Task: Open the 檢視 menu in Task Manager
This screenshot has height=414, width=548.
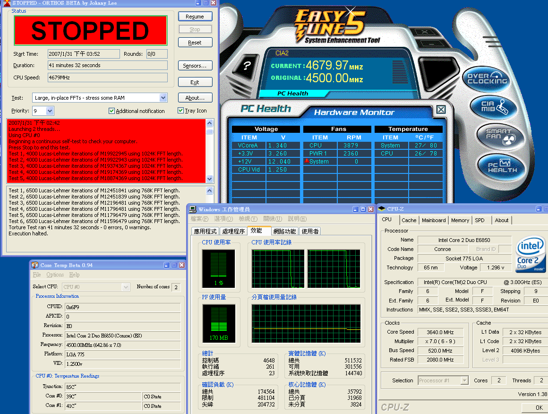Action: point(248,219)
